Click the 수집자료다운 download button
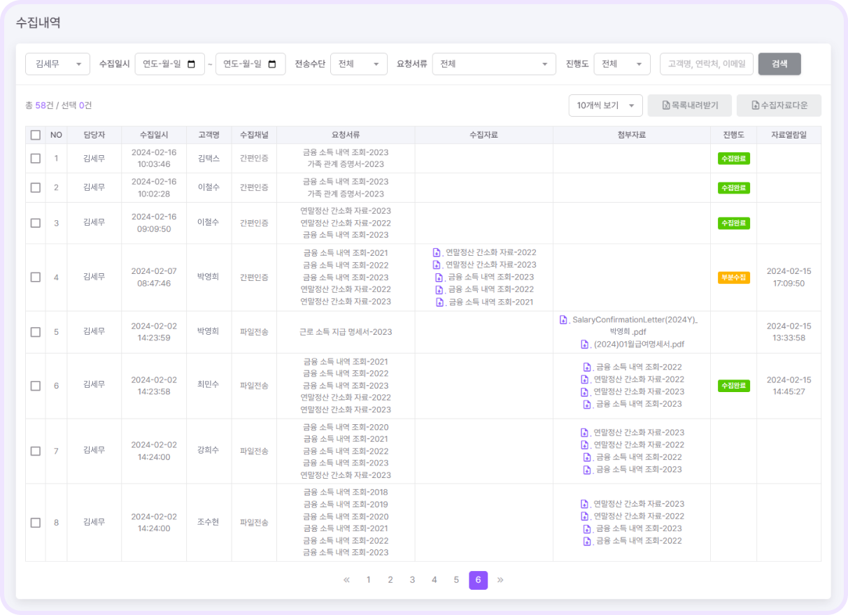 pyautogui.click(x=779, y=106)
